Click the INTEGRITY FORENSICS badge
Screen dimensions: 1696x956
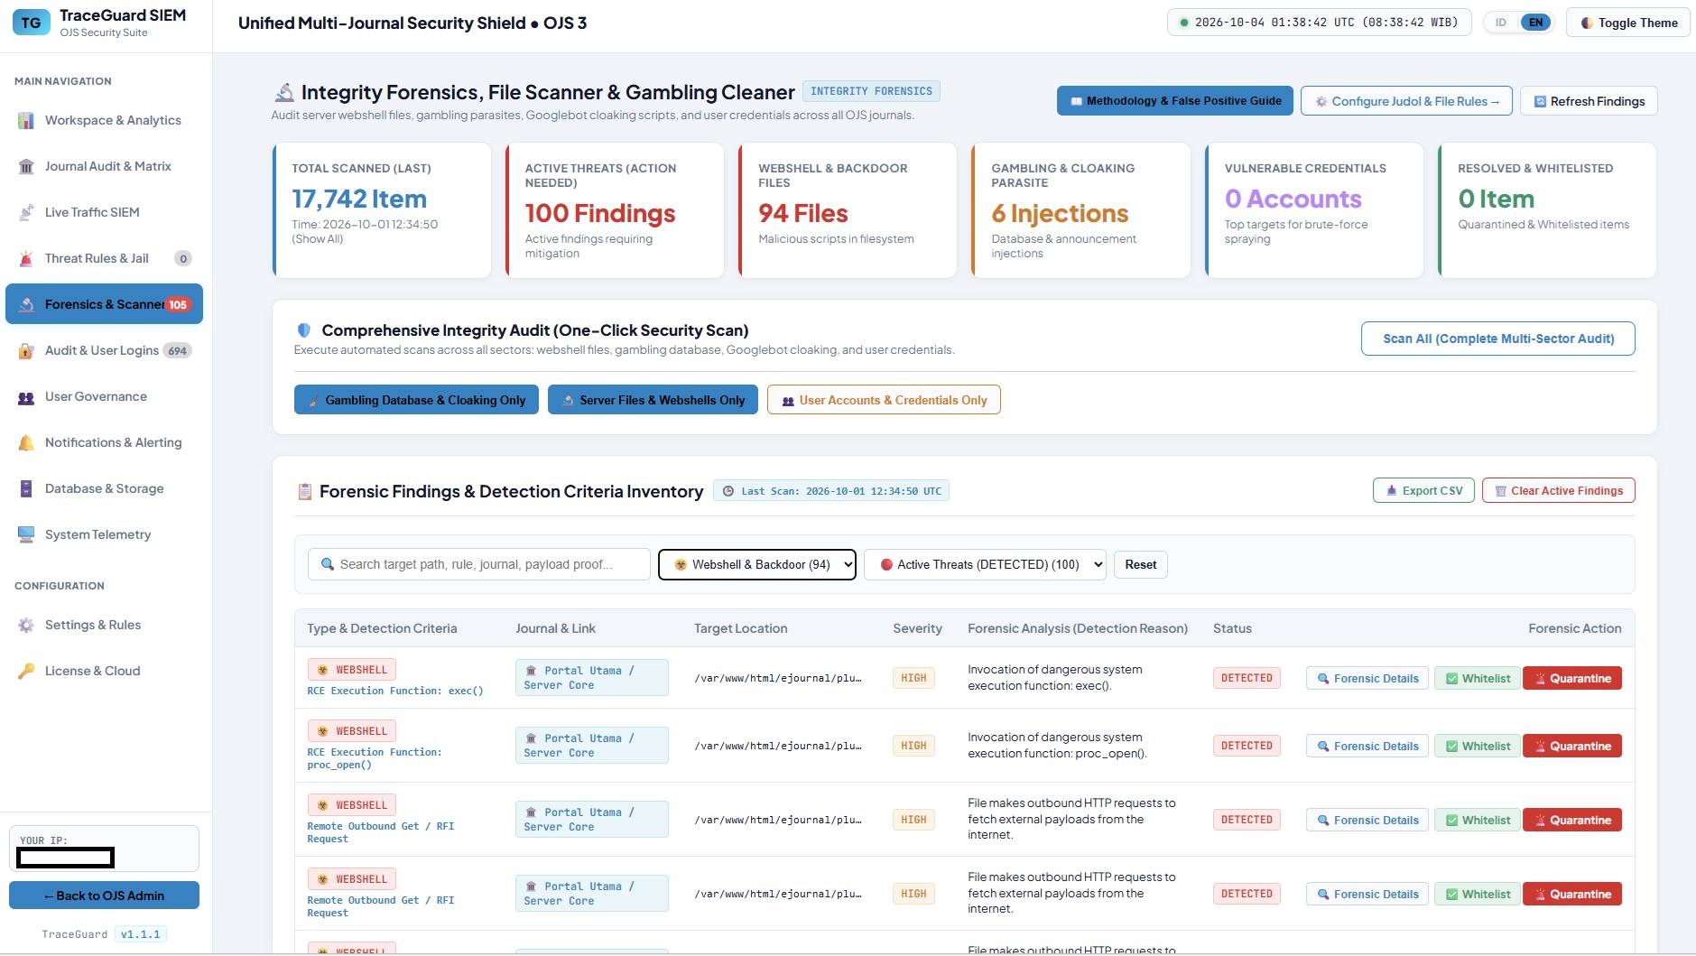tap(871, 91)
